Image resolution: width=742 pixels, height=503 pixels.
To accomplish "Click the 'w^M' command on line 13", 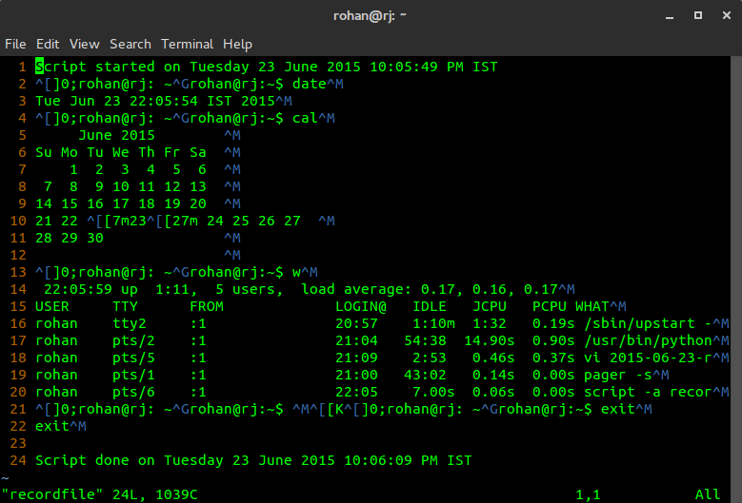I will pos(305,272).
